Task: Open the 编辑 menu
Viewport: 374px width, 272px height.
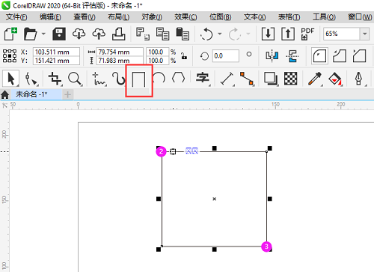Action: click(x=50, y=17)
